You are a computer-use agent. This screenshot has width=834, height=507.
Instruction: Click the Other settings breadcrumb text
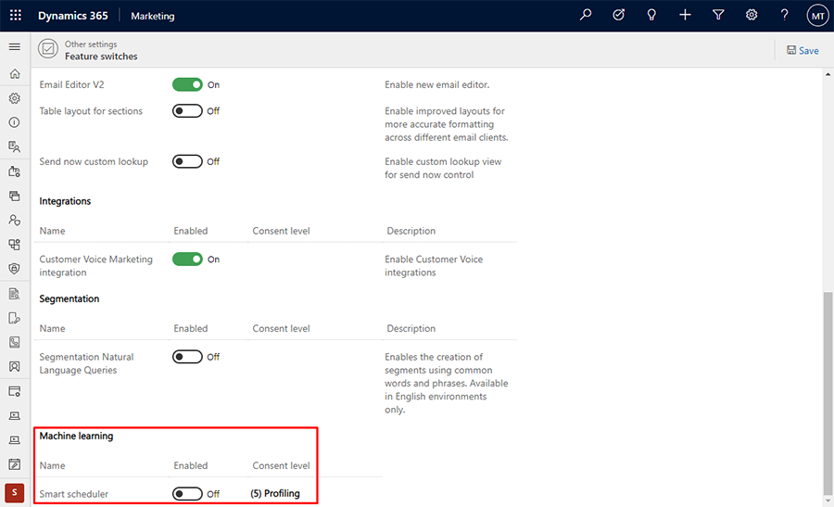(x=91, y=44)
